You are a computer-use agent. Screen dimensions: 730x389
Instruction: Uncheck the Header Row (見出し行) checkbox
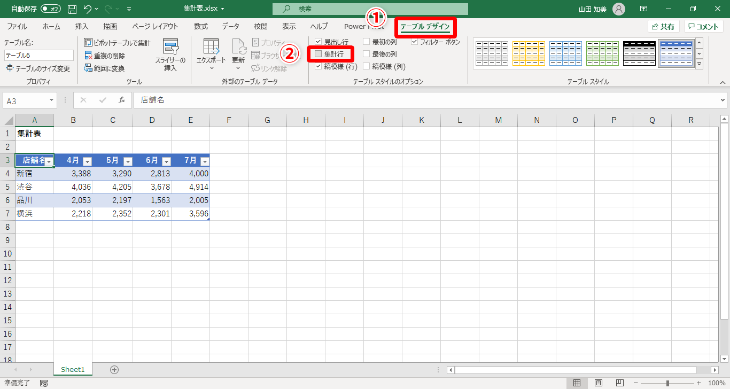[319, 42]
